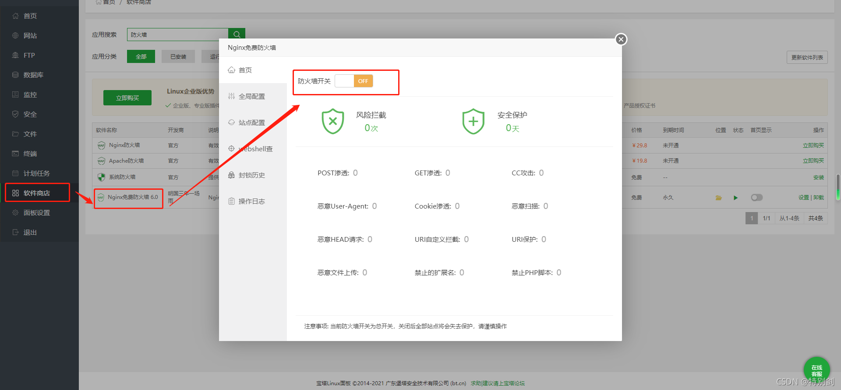Open the 在线客服 chat bubble

[x=816, y=370]
